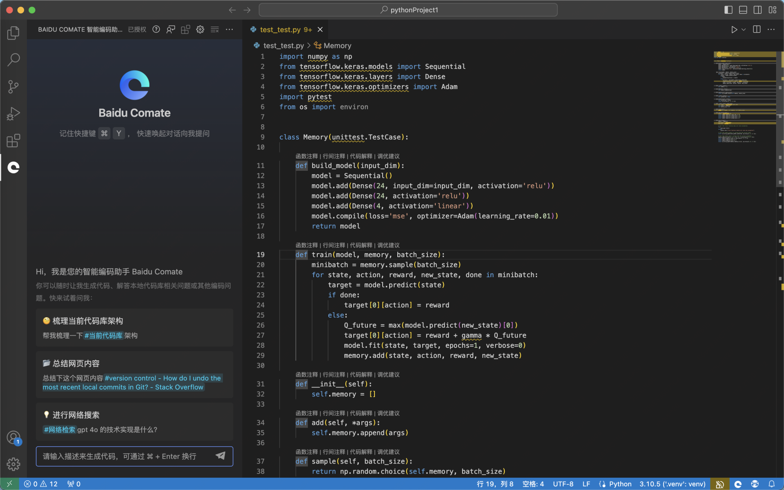
Task: Open errors and warnings count in status bar
Action: (x=41, y=484)
